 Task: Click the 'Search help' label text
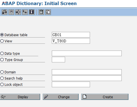pos(14,78)
